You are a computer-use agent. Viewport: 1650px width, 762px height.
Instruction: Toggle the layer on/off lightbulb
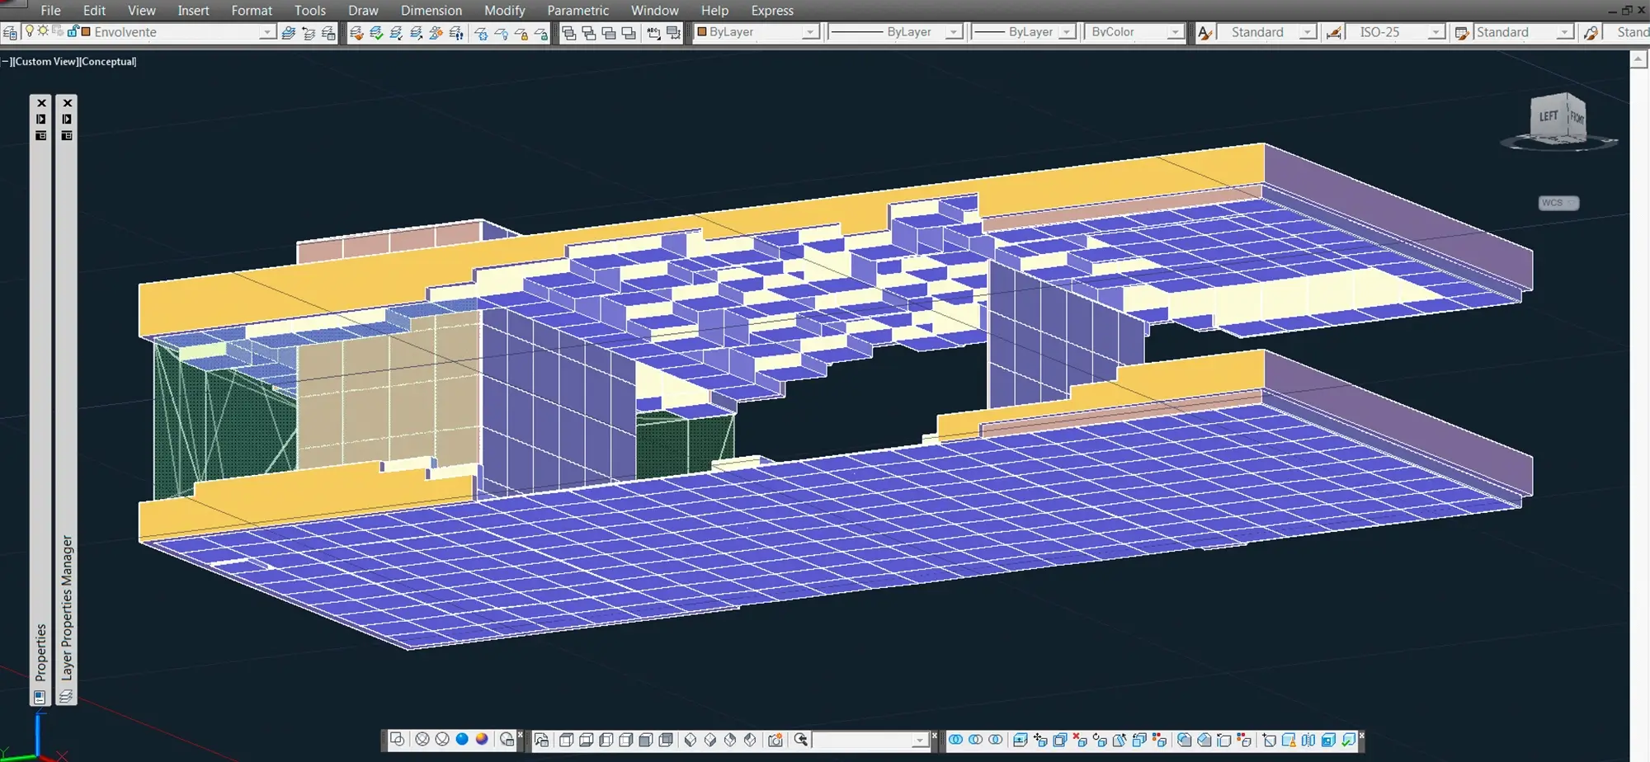pos(30,31)
